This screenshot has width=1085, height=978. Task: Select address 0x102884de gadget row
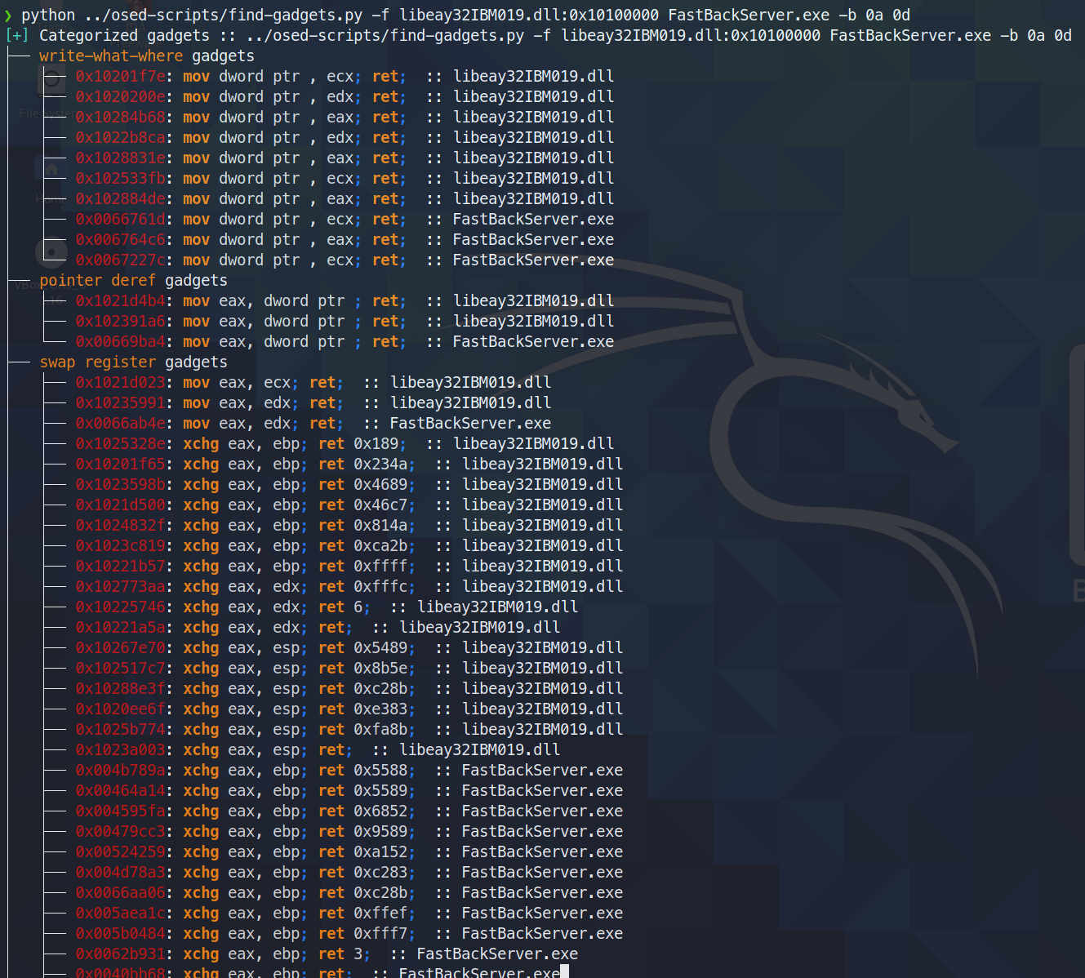(345, 199)
